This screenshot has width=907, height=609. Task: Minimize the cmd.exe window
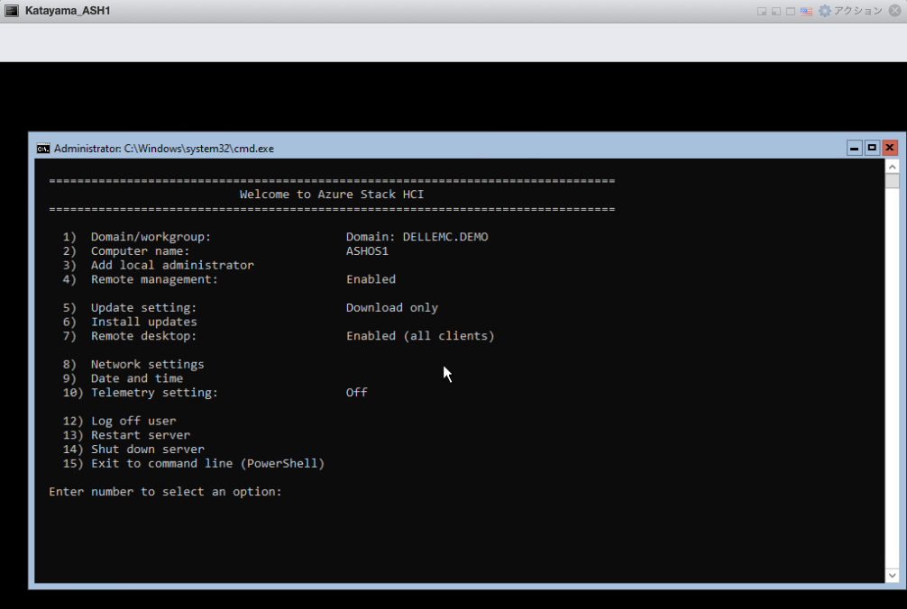pos(854,148)
